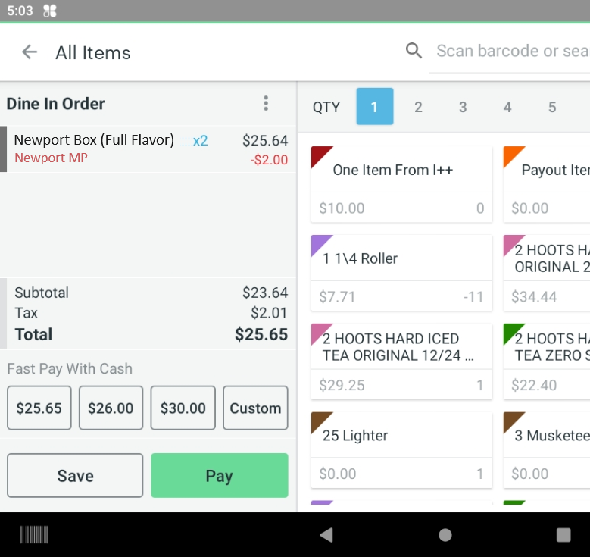Select quantity 2
The width and height of the screenshot is (590, 557).
pos(418,107)
